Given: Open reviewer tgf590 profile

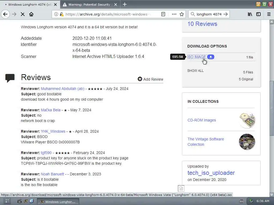Looking at the screenshot, I should [46, 153].
